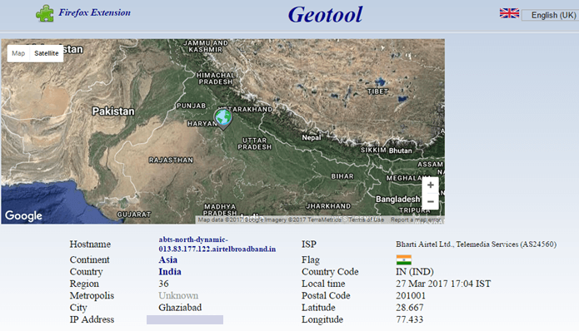Zoom in with the map plus button
Image resolution: width=579 pixels, height=331 pixels.
click(430, 185)
